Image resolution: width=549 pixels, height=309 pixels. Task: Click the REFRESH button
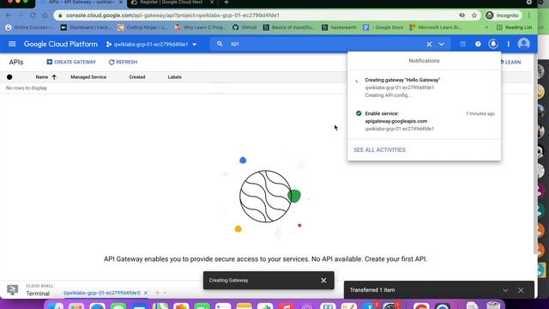(x=123, y=62)
